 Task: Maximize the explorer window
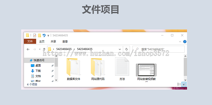pos(172,35)
